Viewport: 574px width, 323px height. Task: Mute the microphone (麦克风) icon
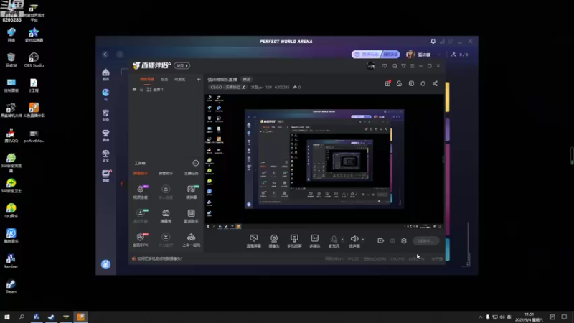tap(334, 239)
